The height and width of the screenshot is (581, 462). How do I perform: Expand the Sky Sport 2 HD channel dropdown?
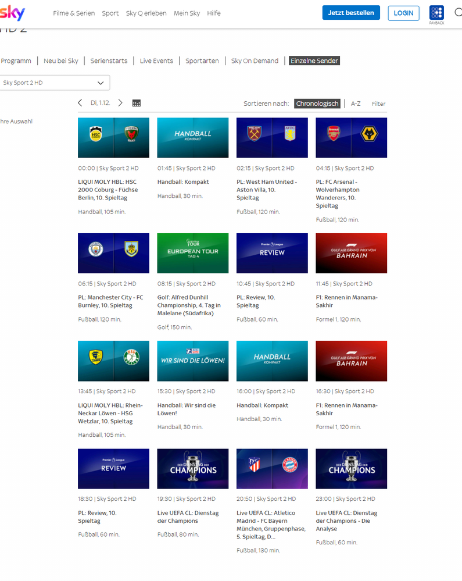[55, 83]
